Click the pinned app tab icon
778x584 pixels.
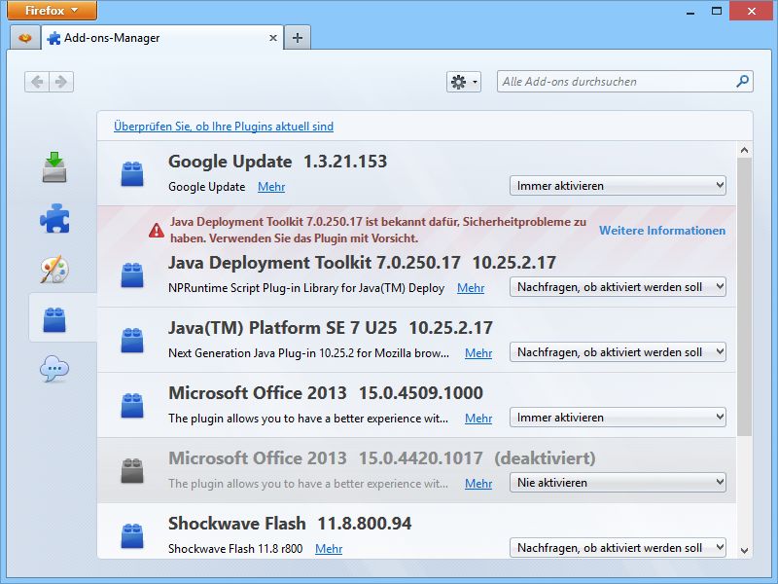pos(25,38)
